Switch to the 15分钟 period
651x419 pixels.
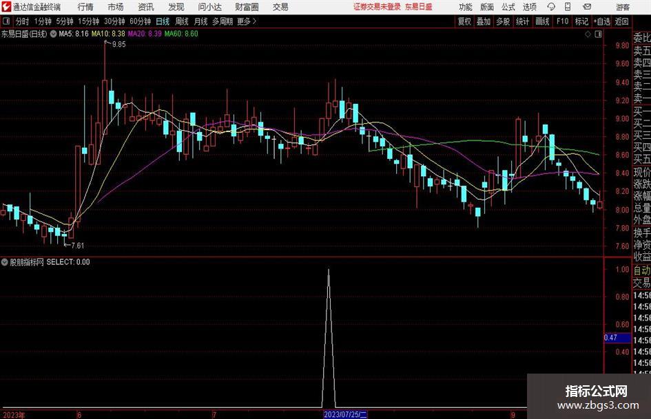coord(89,21)
